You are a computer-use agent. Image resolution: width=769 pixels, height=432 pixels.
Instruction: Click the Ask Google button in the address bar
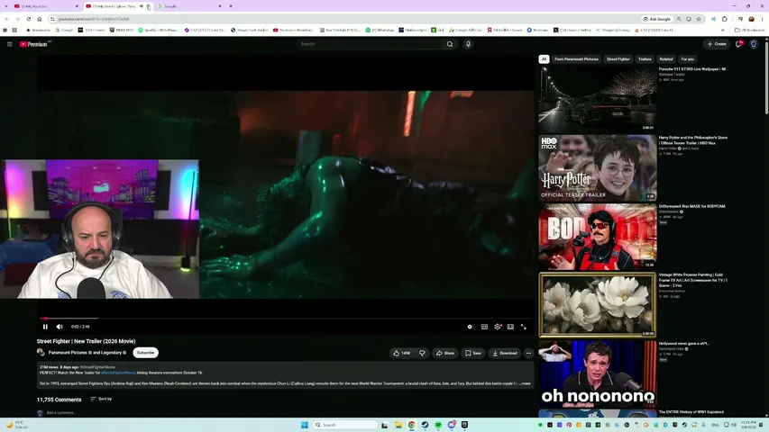coord(656,19)
